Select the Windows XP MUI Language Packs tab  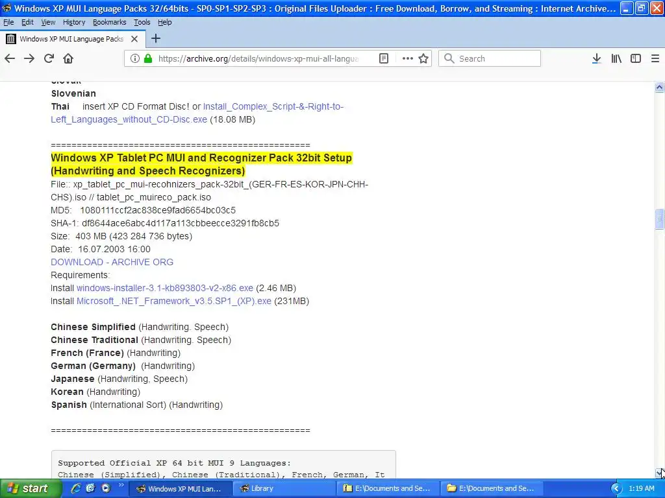[x=73, y=39]
